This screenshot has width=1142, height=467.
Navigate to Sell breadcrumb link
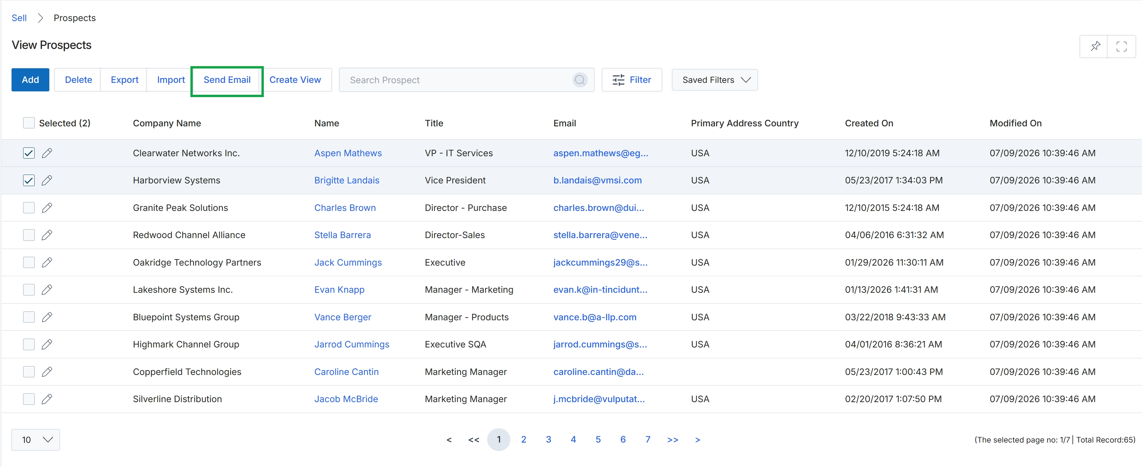19,18
